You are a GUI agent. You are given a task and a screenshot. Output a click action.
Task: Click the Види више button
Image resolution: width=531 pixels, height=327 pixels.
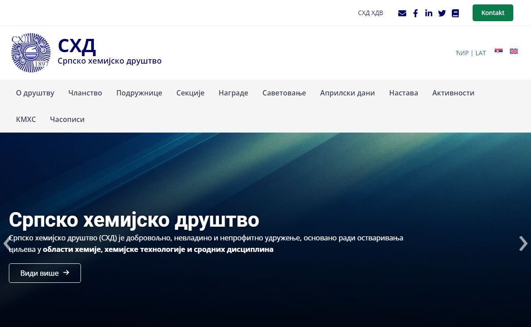(x=45, y=273)
